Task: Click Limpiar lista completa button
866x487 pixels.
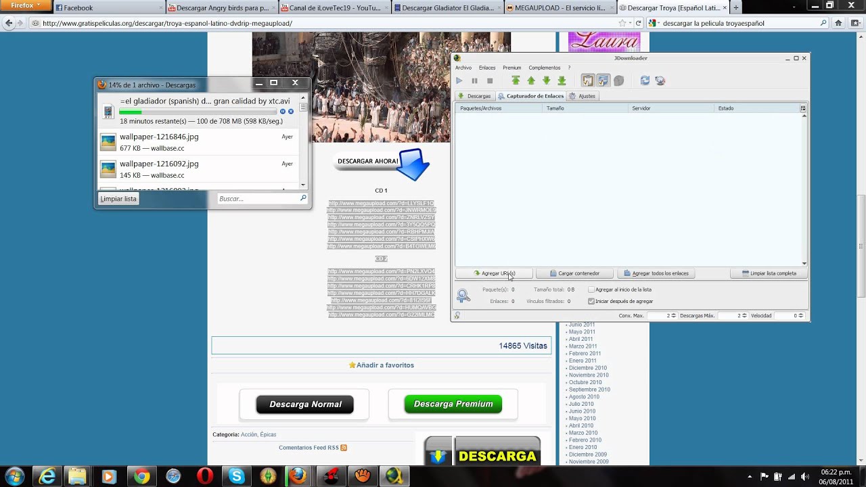Action: pyautogui.click(x=769, y=273)
